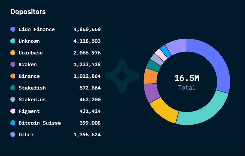
Task: Click the Total caption in donut center
Action: click(x=187, y=88)
